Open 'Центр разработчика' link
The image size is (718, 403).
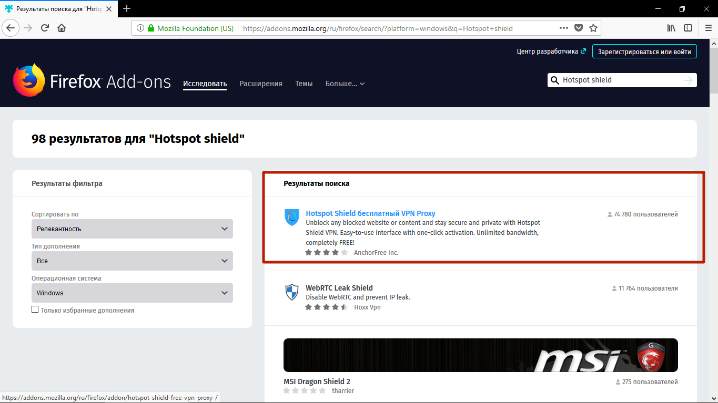pyautogui.click(x=551, y=51)
